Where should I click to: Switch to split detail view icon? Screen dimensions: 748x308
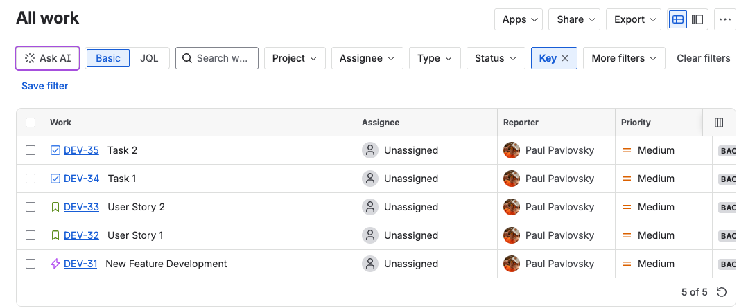[697, 19]
